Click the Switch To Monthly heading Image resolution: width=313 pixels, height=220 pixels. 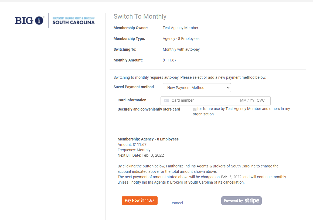point(140,16)
